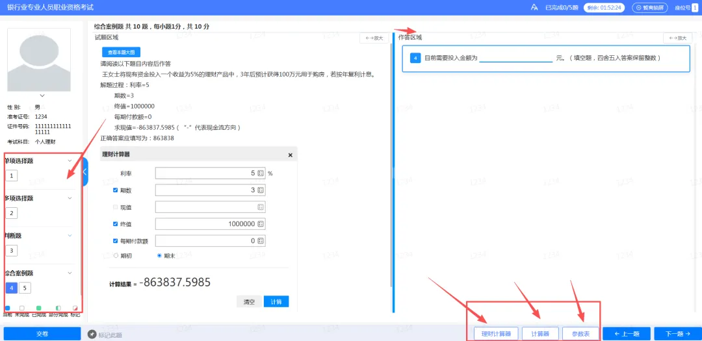Close the 理财计算器 panel
Viewport: 702px width, 341px height.
[290, 155]
